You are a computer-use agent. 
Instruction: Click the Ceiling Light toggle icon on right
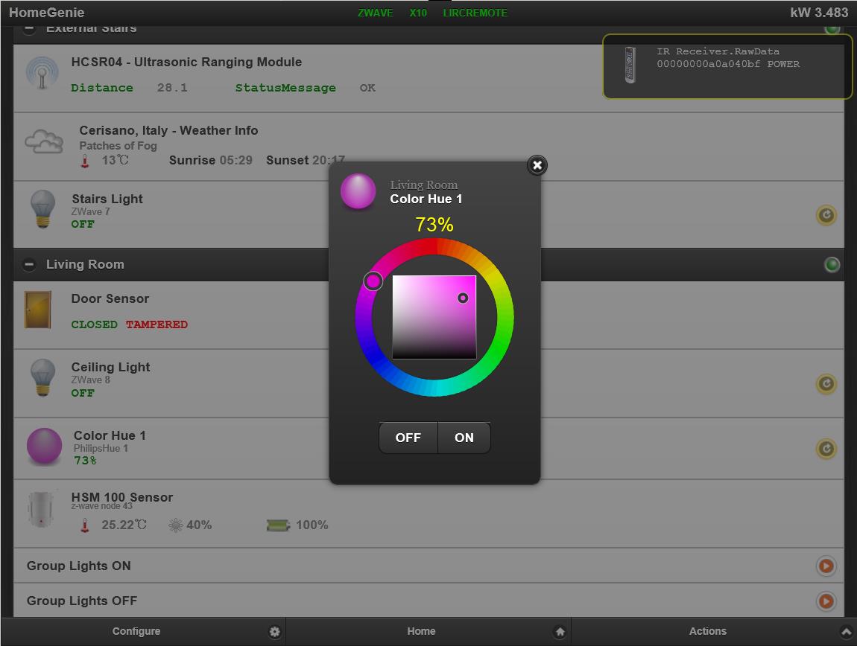pos(826,384)
